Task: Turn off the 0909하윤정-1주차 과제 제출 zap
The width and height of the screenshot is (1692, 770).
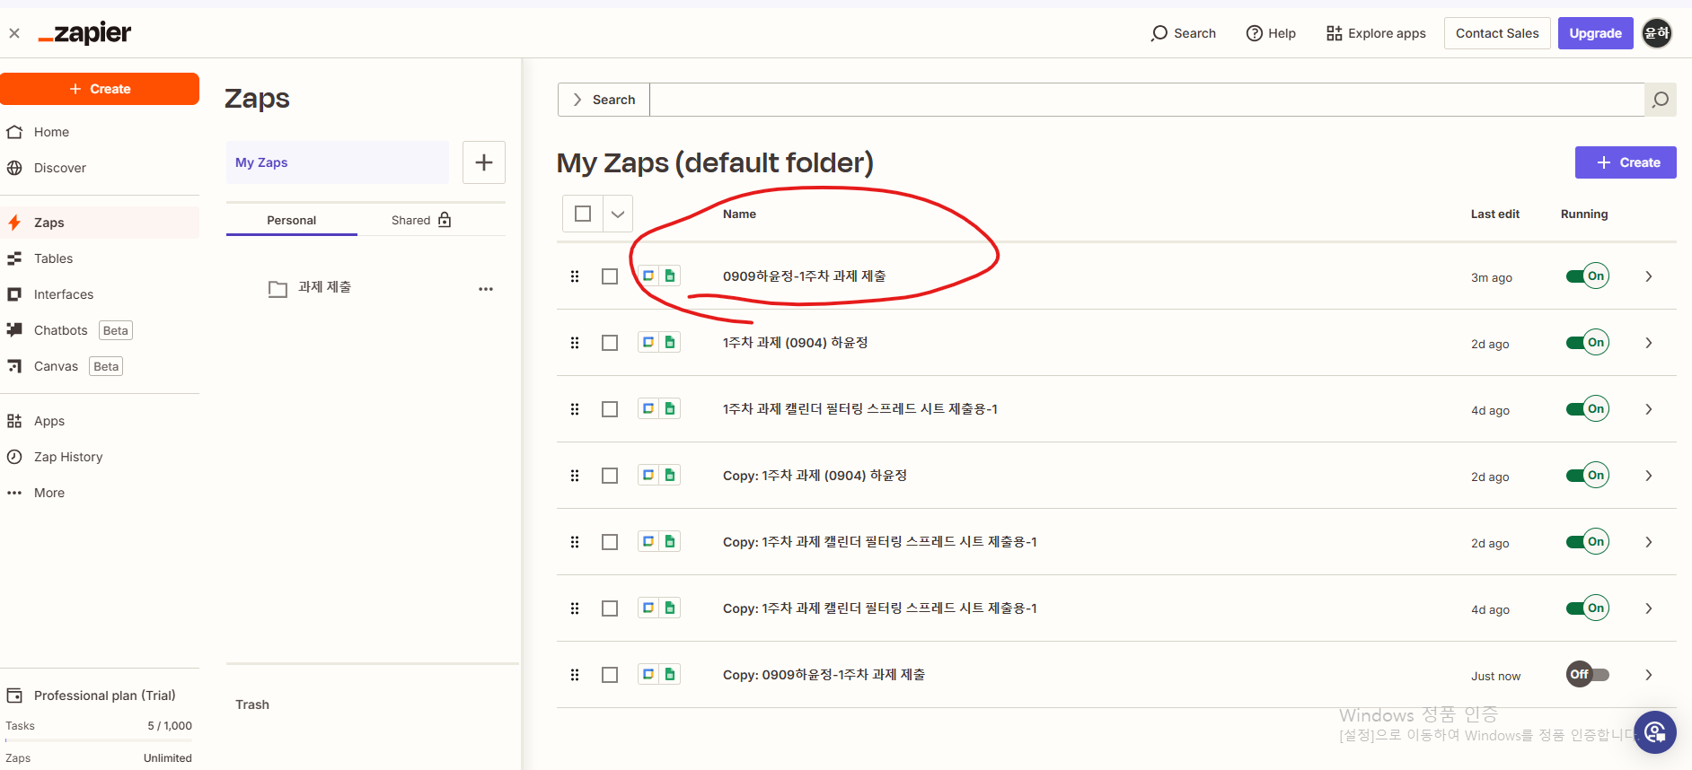Action: coord(1588,276)
